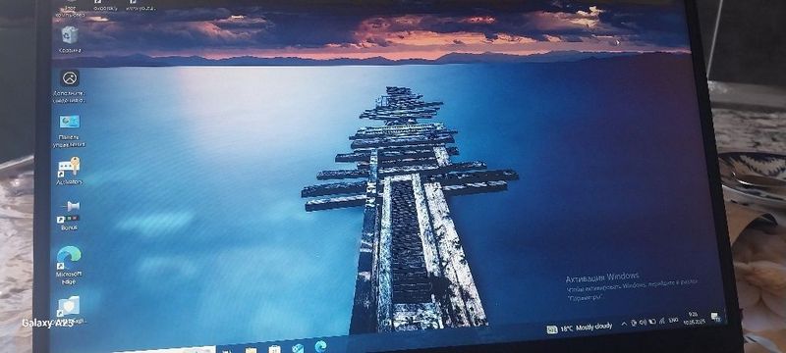Select the Activators shortcut with key icon

pyautogui.click(x=69, y=171)
